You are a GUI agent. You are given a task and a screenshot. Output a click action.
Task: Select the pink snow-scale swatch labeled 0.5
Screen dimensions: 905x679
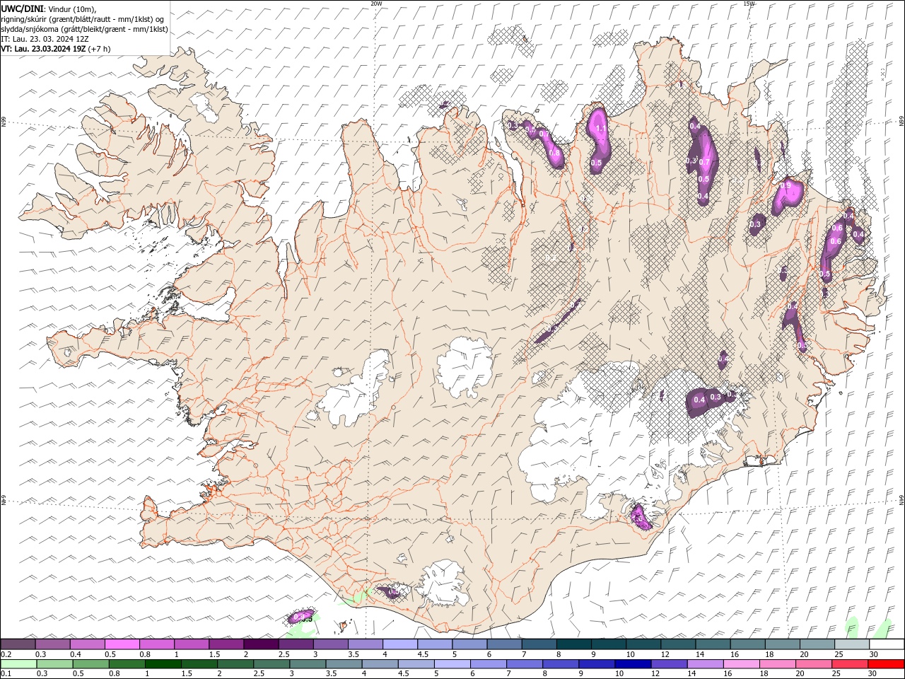122,644
